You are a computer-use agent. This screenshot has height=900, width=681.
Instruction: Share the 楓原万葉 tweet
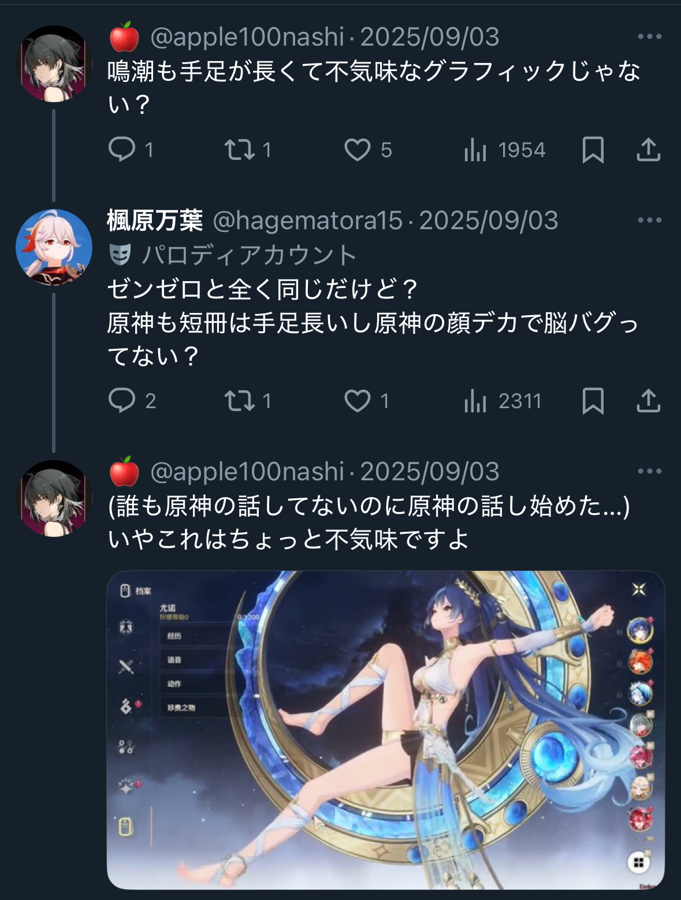tap(648, 401)
